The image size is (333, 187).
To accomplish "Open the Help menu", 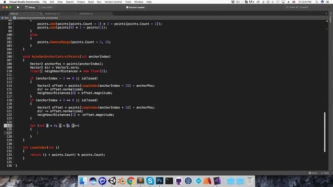I will click(x=149, y=2).
